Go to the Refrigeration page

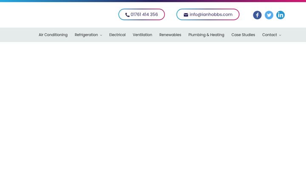point(86,35)
